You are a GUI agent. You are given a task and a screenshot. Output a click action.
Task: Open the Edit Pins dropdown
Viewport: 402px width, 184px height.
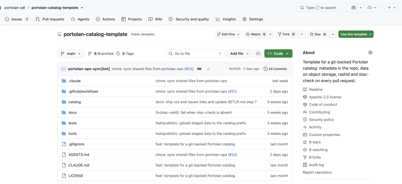coord(228,34)
